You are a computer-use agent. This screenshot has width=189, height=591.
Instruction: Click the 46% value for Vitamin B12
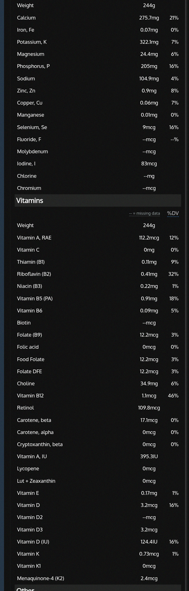[173, 395]
